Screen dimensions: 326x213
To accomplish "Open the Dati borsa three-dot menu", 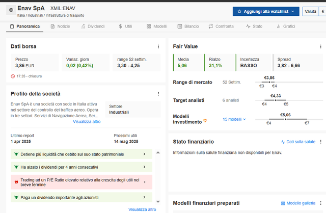I will point(158,46).
